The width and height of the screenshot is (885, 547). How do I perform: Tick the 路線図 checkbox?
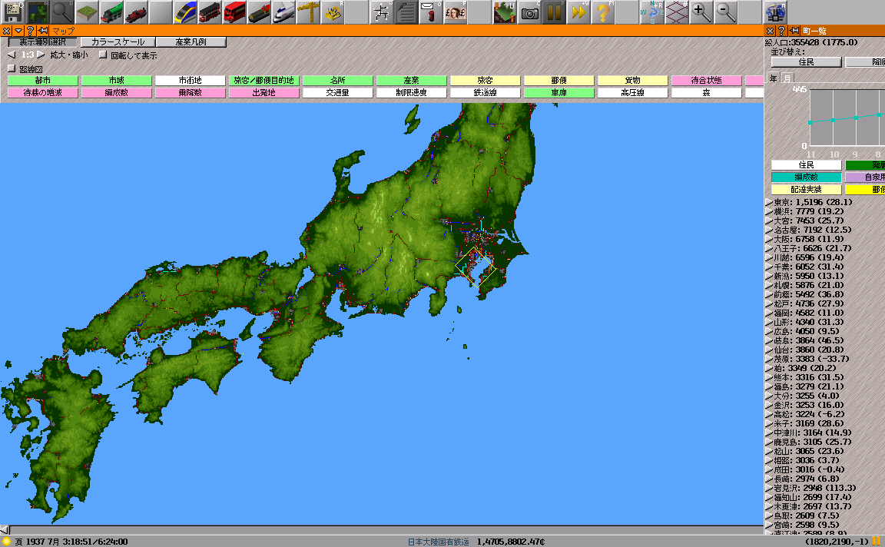11,68
